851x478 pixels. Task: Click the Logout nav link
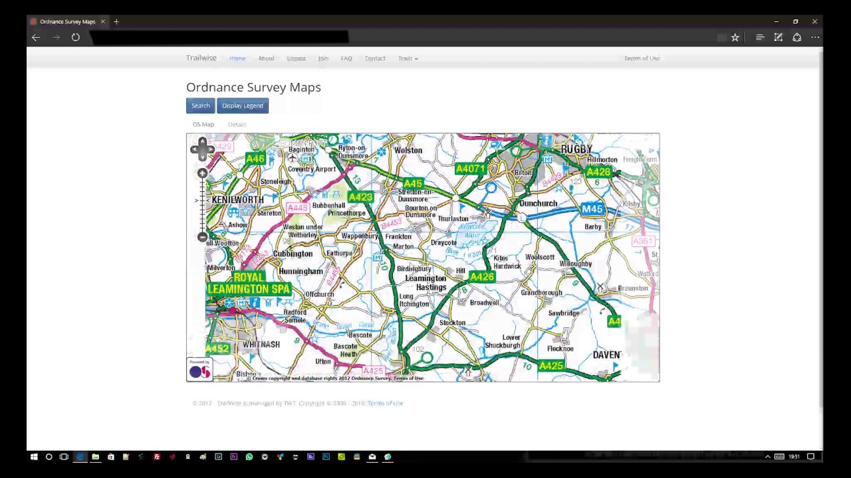(x=296, y=58)
